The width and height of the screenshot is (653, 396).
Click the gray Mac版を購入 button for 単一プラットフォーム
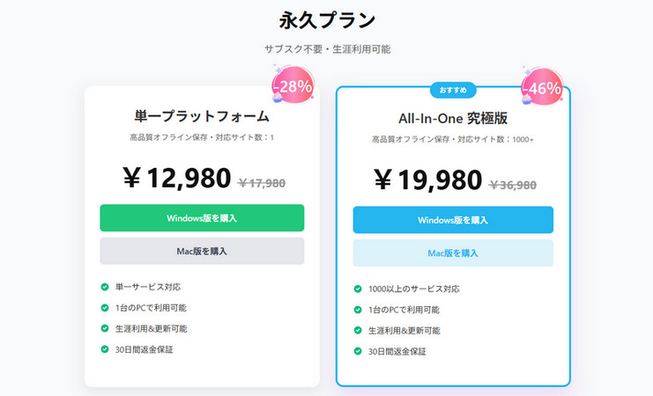click(202, 251)
